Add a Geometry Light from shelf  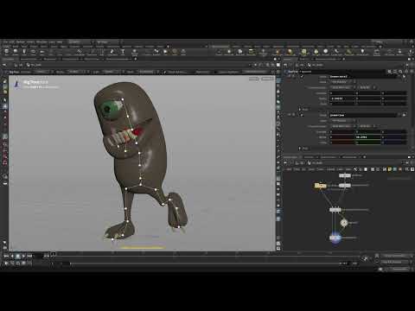263,52
